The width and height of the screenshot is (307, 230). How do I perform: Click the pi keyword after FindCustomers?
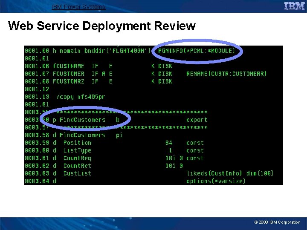pyautogui.click(x=119, y=135)
